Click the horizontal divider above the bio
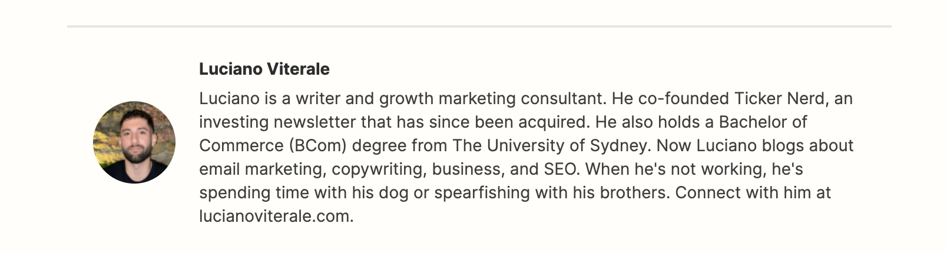Image resolution: width=947 pixels, height=253 pixels. pos(479,26)
